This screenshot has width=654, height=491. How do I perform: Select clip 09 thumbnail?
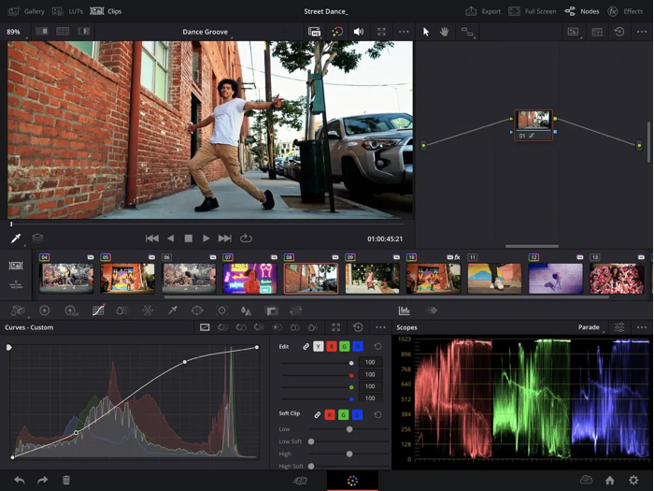coord(372,278)
